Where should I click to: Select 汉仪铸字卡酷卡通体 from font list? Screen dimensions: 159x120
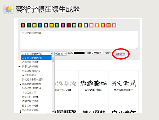(36, 79)
